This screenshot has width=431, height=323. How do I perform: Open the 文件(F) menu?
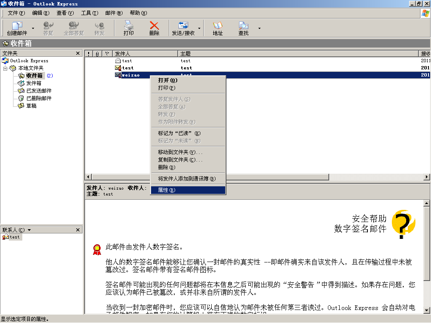click(x=16, y=13)
